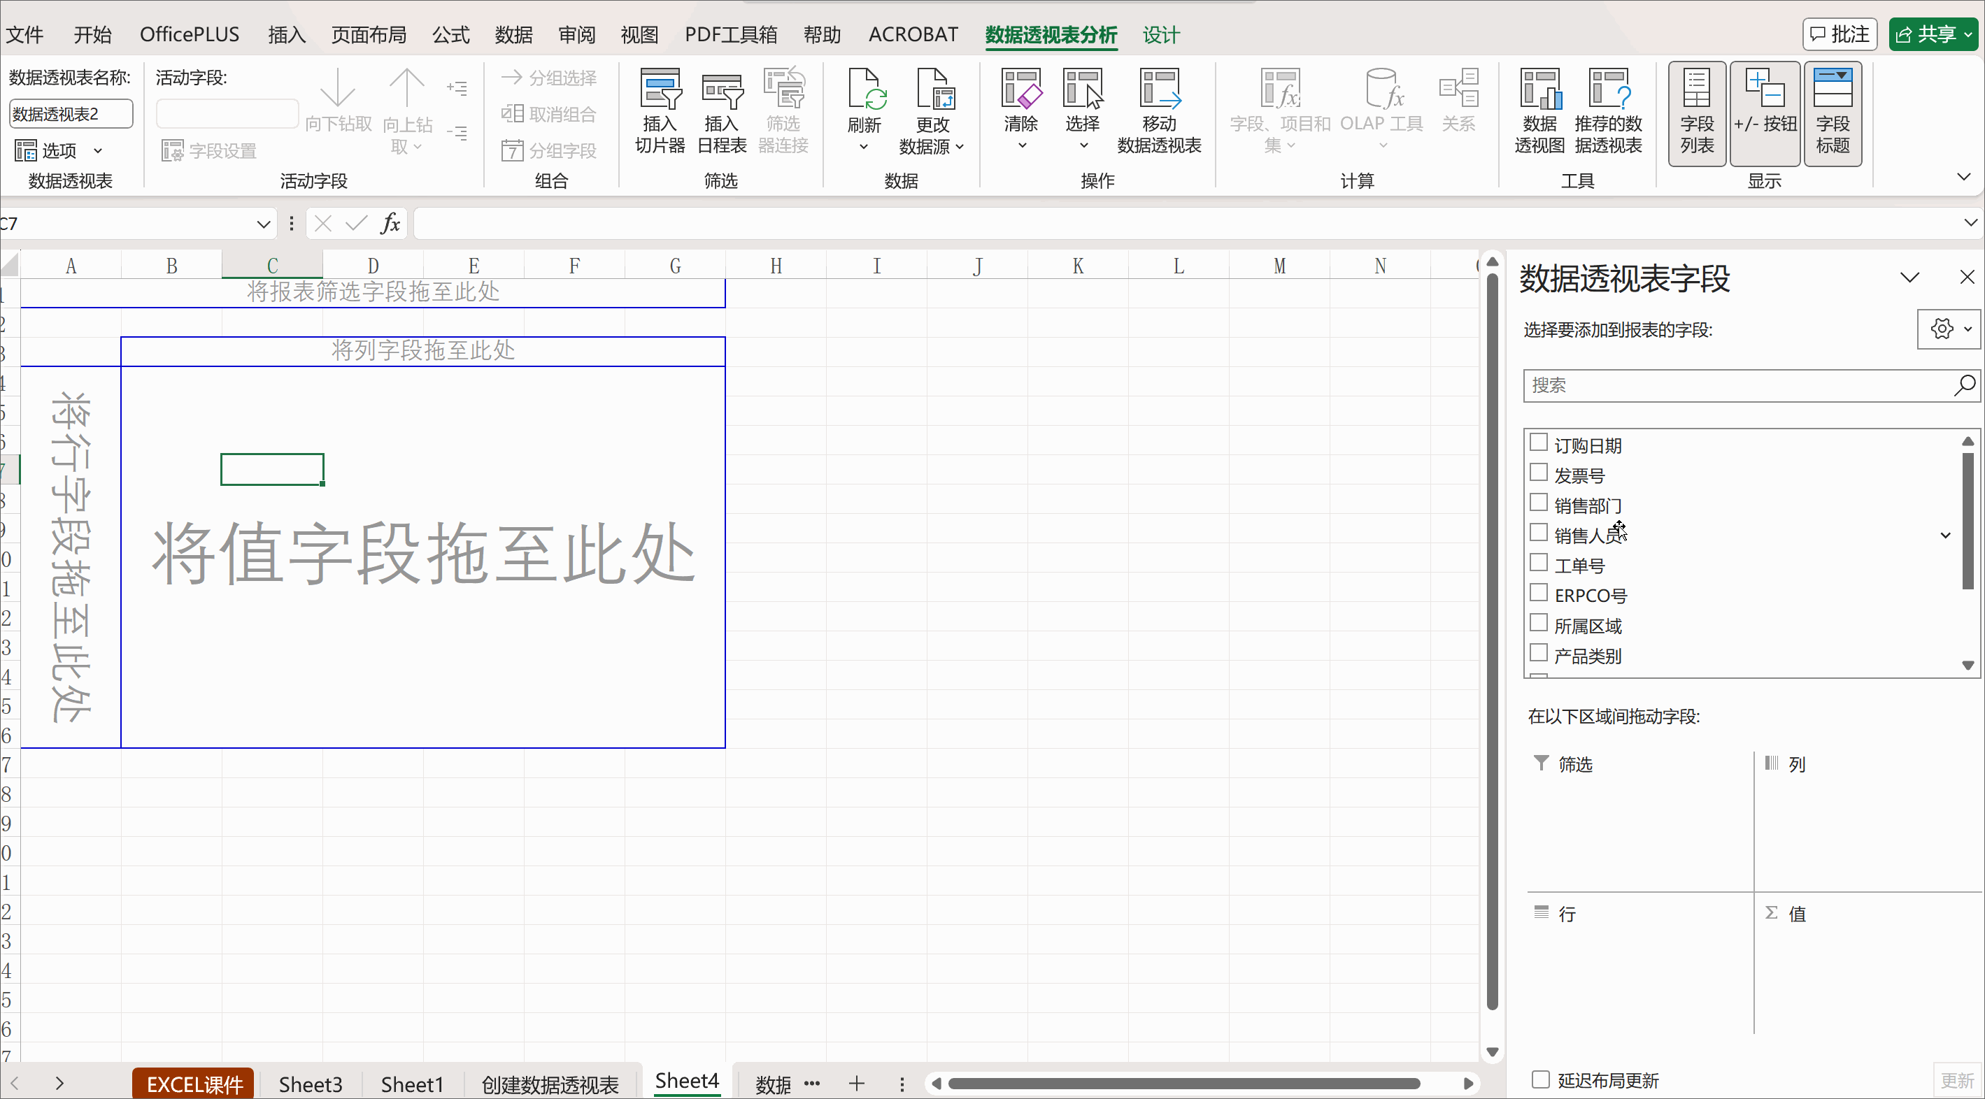This screenshot has height=1099, width=1985.
Task: Expand the 清除 (Clear) dropdown
Action: [1021, 145]
